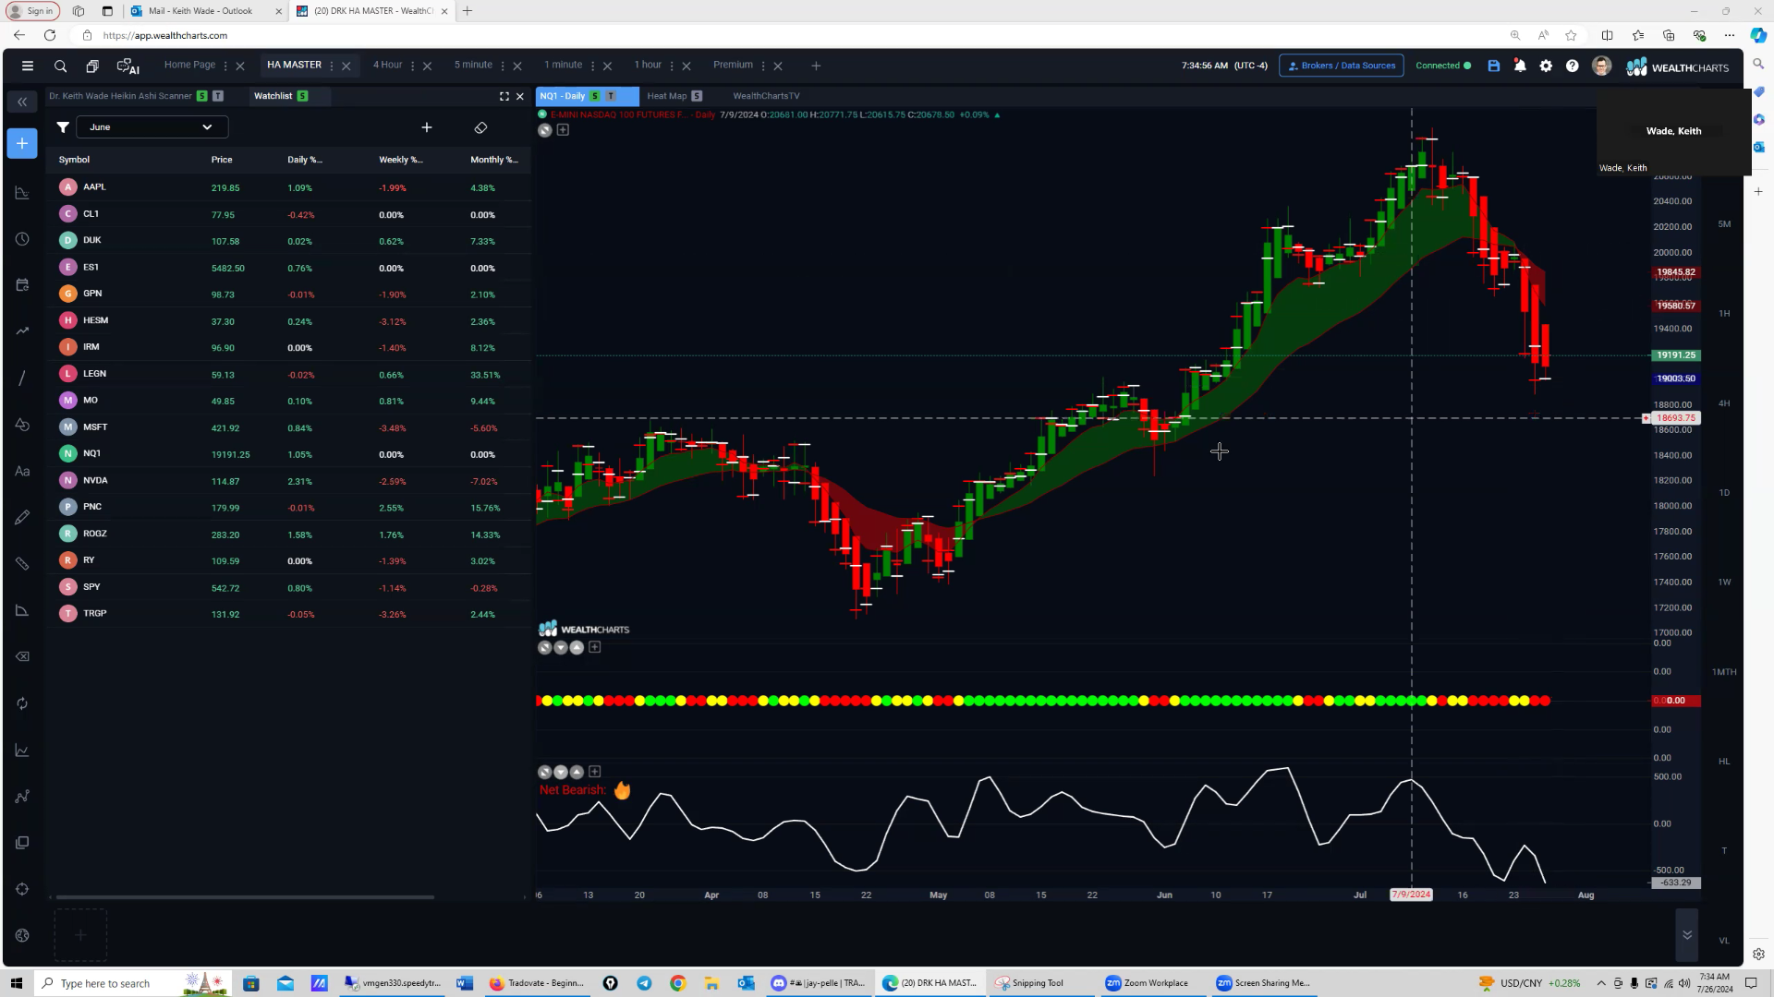Open options menu for 1 hour tab
The width and height of the screenshot is (1774, 997).
click(x=672, y=66)
